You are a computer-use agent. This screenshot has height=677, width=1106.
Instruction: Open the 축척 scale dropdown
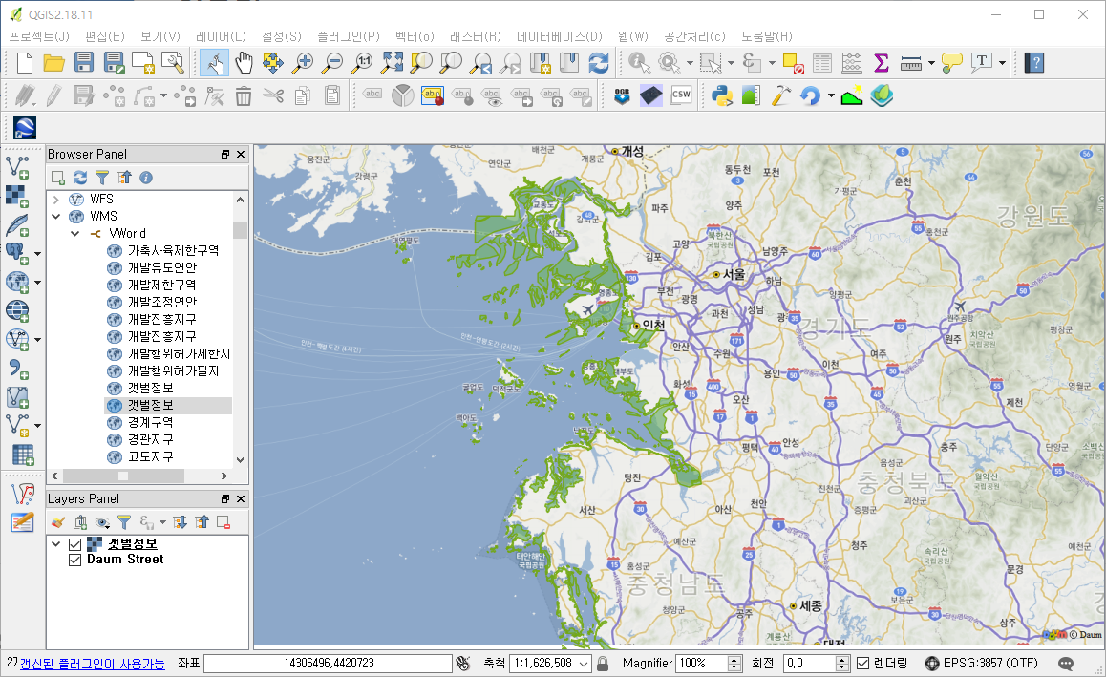584,663
